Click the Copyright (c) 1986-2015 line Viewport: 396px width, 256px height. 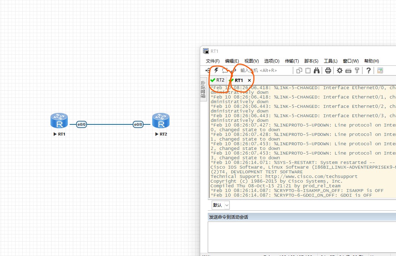coord(277,181)
